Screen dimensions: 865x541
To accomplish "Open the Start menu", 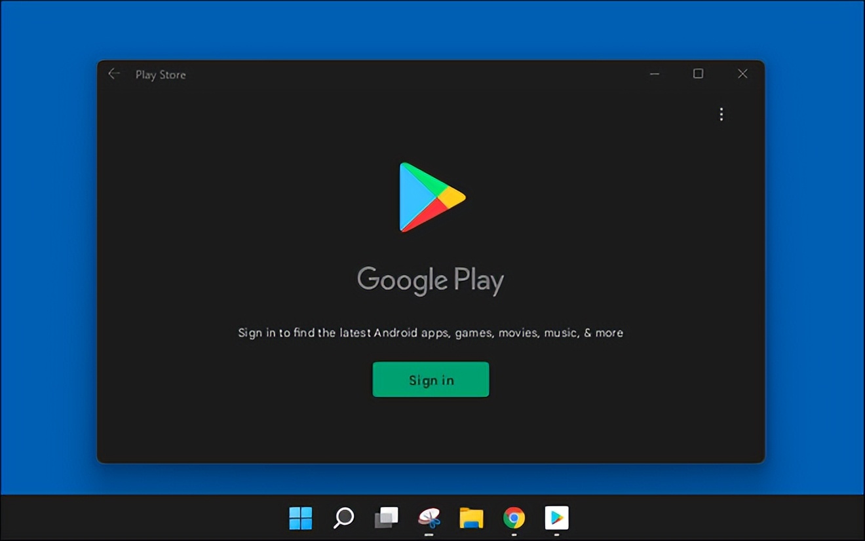I will [x=300, y=517].
